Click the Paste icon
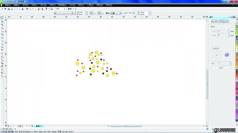Image resolution: width=238 pixels, height=133 pixels. click(23, 9)
